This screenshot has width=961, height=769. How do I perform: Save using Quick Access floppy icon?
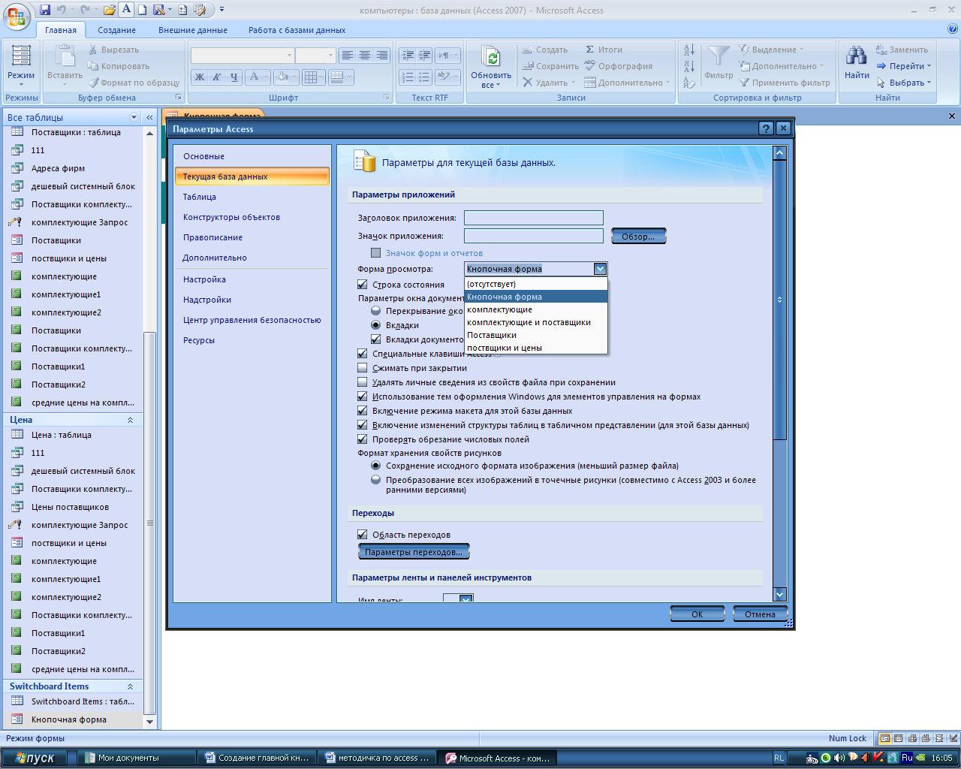(x=45, y=10)
